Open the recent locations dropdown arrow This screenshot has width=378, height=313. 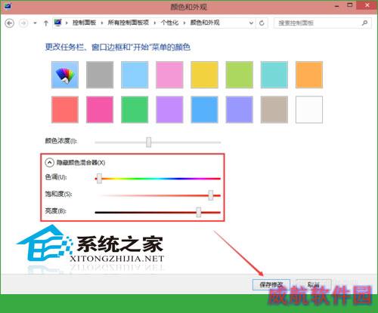[35, 23]
